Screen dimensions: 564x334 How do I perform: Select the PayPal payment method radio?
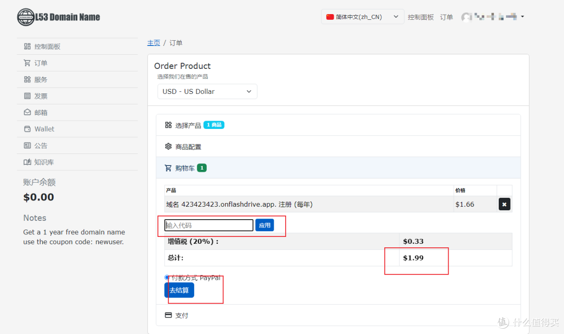(x=167, y=278)
